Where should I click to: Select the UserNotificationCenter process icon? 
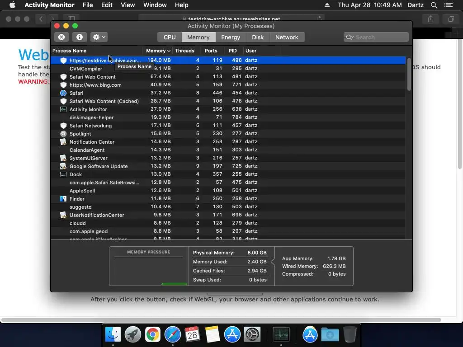click(63, 215)
